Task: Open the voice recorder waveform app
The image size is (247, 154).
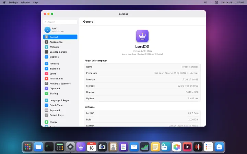Action: click(x=198, y=147)
